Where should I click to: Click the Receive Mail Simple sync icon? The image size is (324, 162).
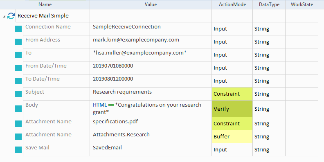click(x=11, y=16)
